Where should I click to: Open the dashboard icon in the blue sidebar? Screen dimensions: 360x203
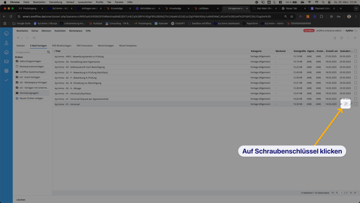coord(6,34)
